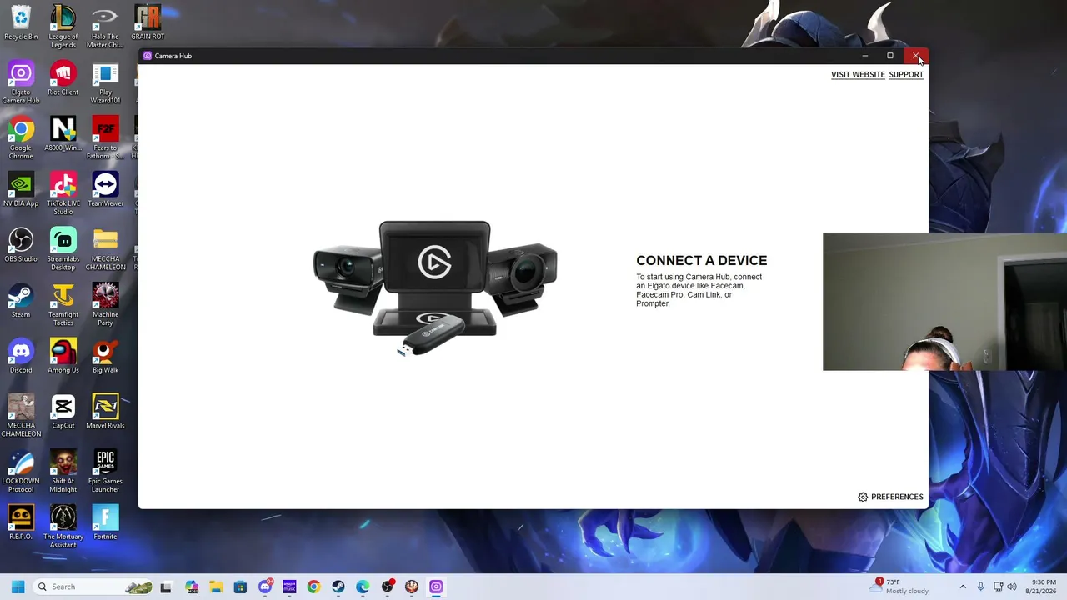
Task: Open Microsoft 365 Copilot from the taskbar
Action: 192,587
